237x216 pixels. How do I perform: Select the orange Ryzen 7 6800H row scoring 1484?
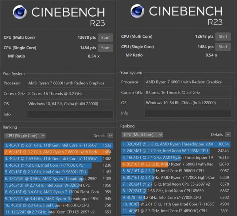pos(58,152)
